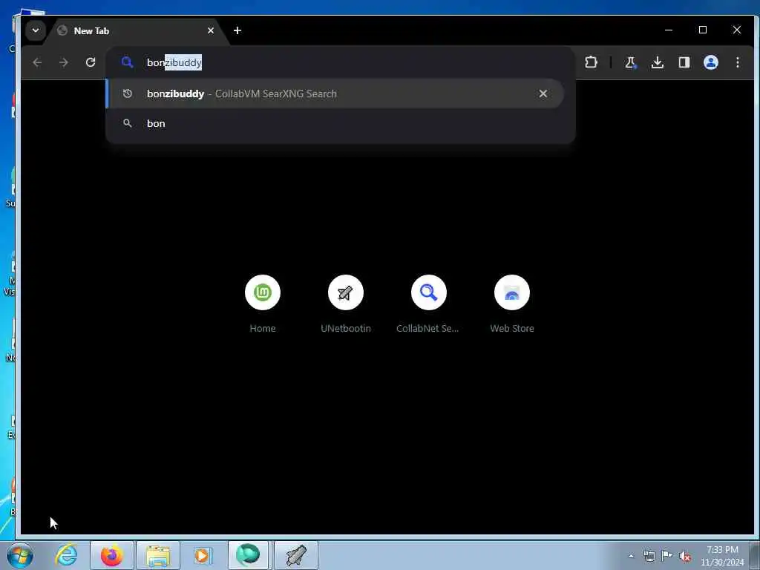Open Chrome Labs flask icon
The width and height of the screenshot is (760, 570).
click(631, 62)
